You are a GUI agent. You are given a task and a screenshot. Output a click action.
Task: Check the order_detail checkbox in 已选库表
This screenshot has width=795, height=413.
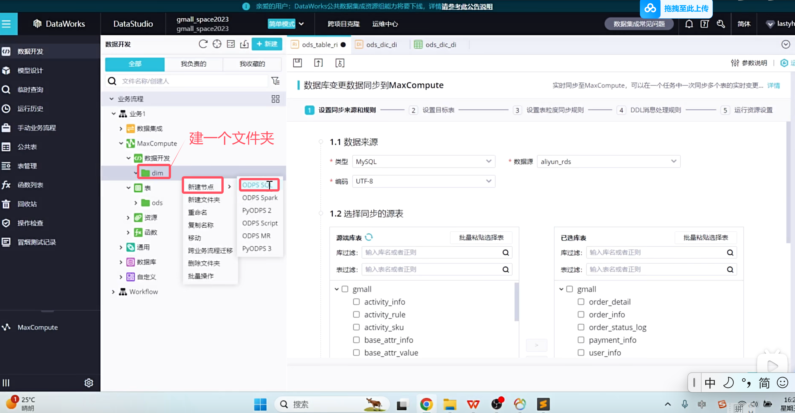click(581, 301)
